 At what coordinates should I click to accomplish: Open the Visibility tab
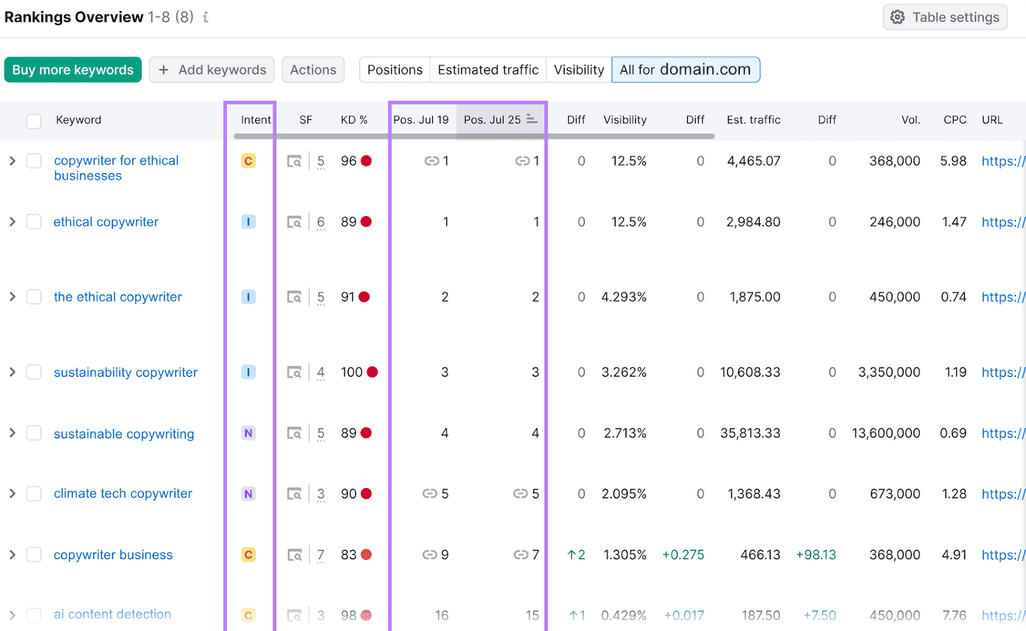point(578,69)
